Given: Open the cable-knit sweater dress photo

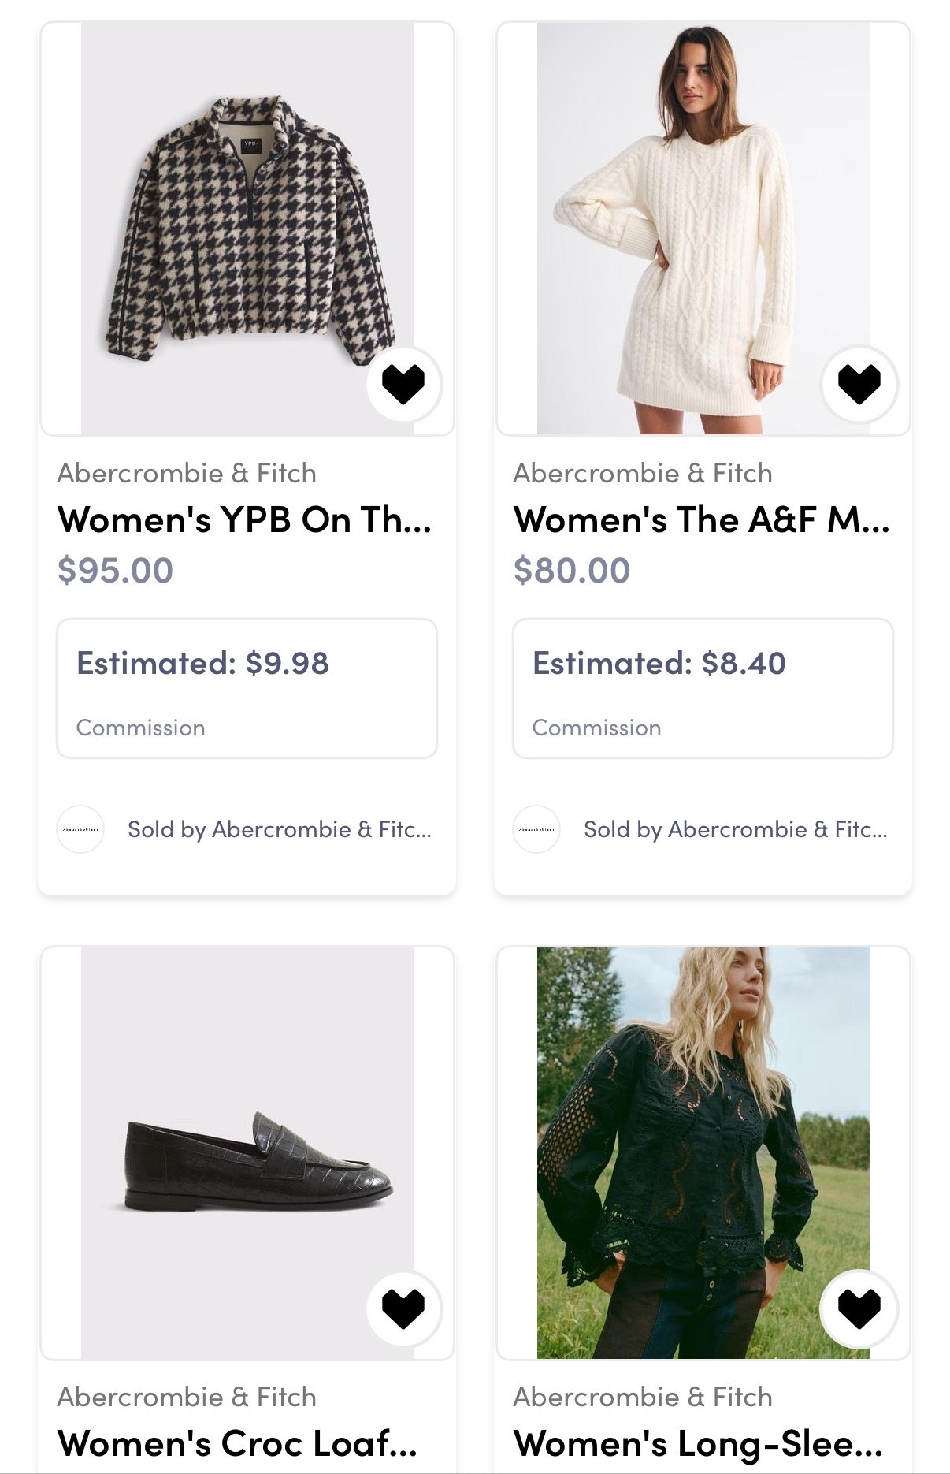Looking at the screenshot, I should pyautogui.click(x=703, y=229).
